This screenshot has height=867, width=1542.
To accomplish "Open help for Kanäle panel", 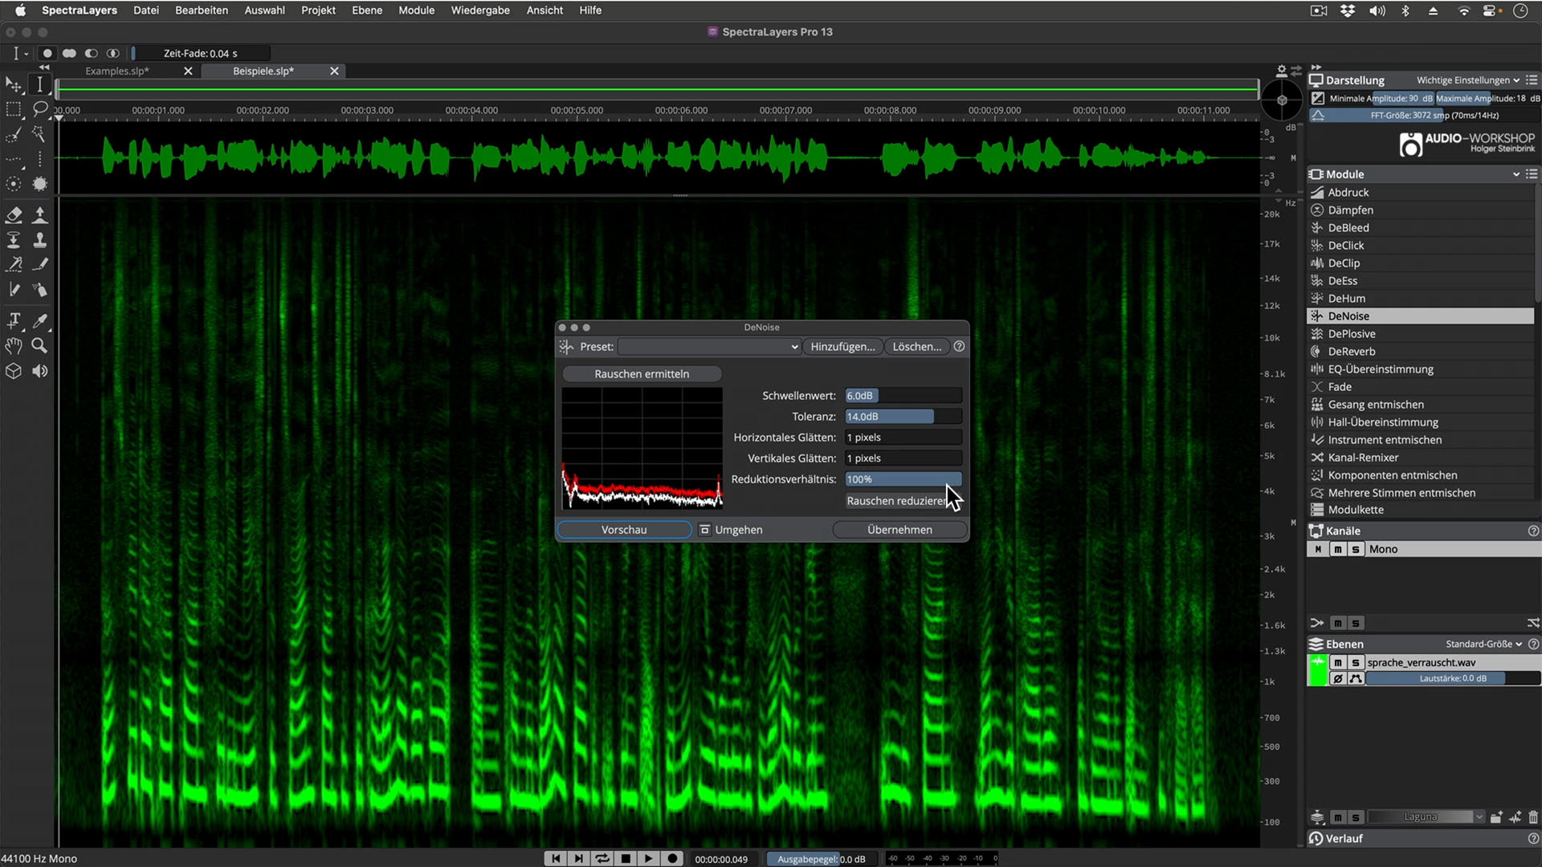I will (1533, 531).
